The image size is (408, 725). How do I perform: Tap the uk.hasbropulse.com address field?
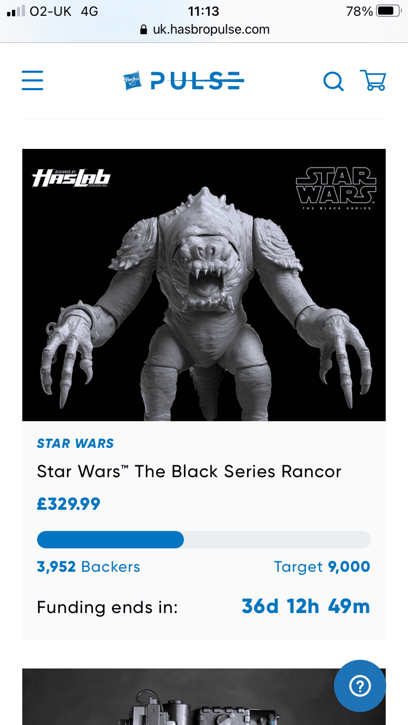coord(205,29)
